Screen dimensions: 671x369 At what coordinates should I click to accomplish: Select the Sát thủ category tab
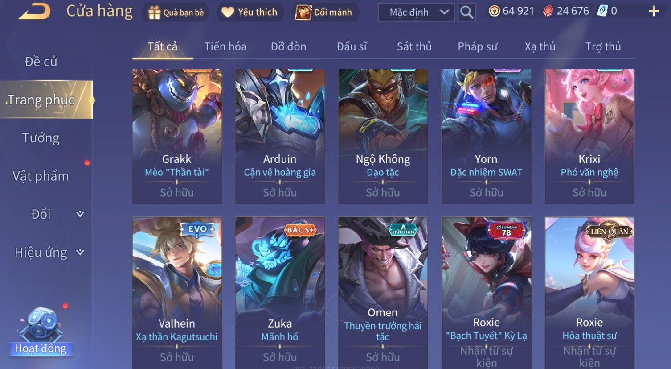[414, 46]
